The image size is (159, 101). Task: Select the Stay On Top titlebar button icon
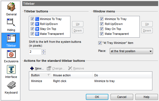37,29
